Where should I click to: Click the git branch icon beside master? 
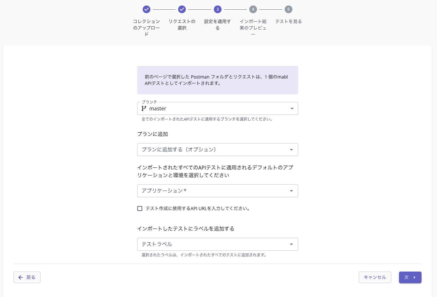144,108
